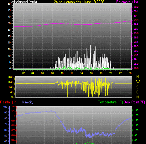Click the "130" temperature axis value
Image resolution: width=146 pixels, height=144 pixels.
point(136,115)
